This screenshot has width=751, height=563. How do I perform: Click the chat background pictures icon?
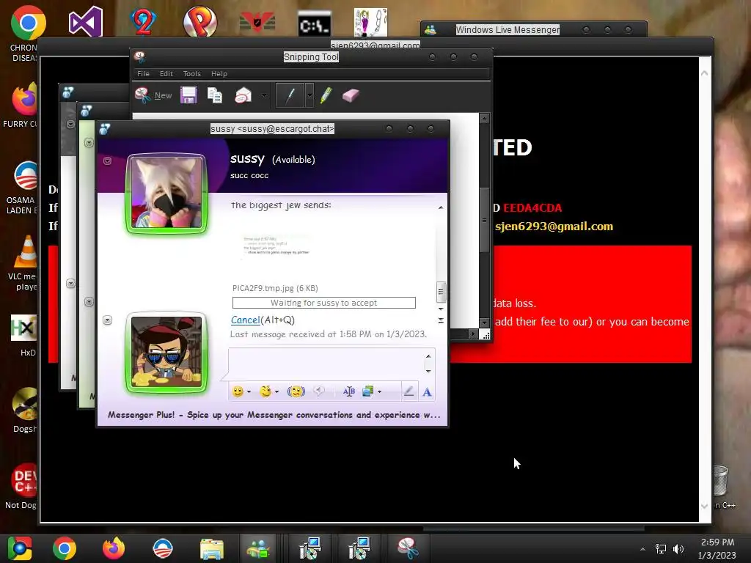(x=368, y=391)
